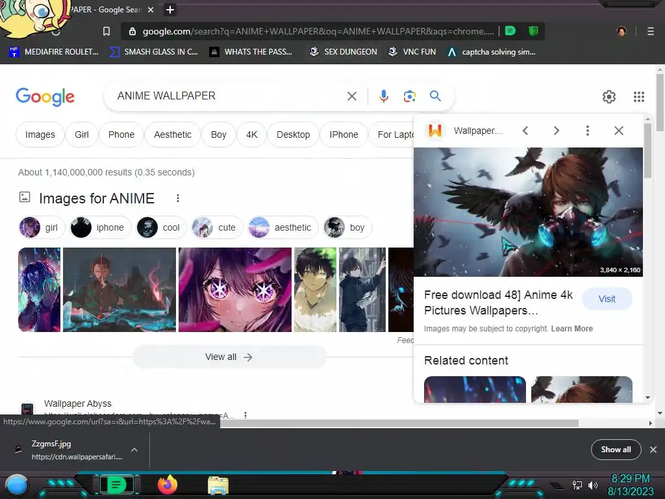Open VNC FUN bookmark
665x499 pixels.
[412, 52]
